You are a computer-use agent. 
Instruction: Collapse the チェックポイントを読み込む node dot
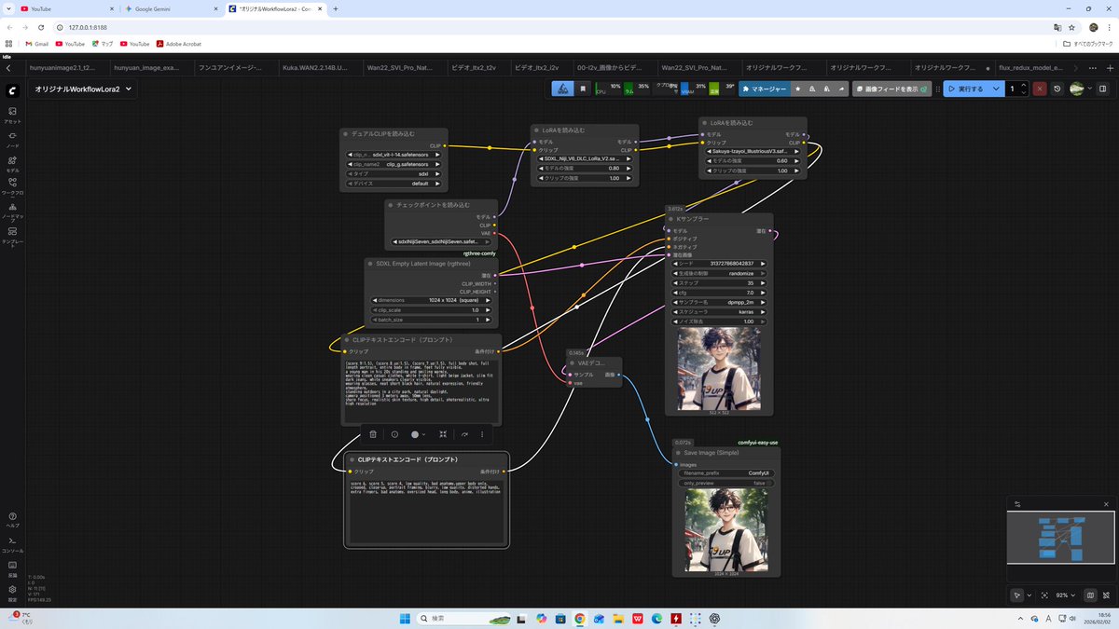(x=391, y=205)
